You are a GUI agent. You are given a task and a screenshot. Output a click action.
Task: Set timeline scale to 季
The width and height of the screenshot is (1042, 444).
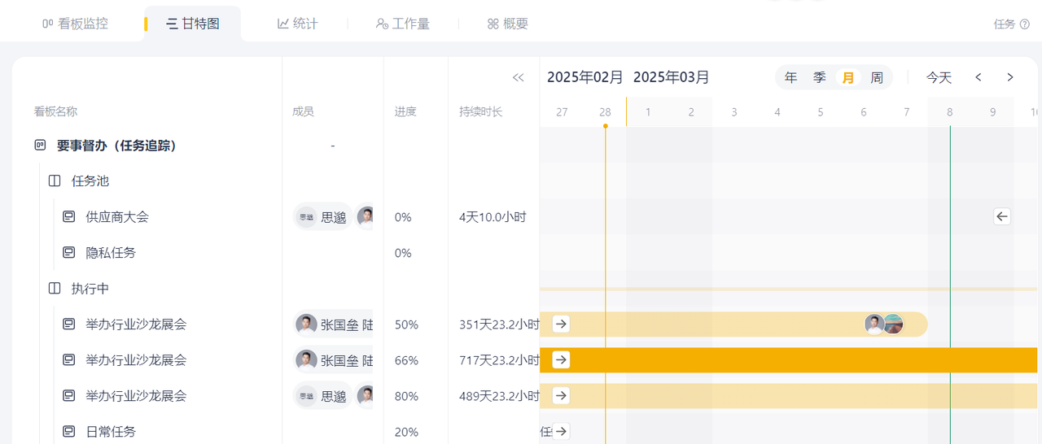tap(820, 77)
